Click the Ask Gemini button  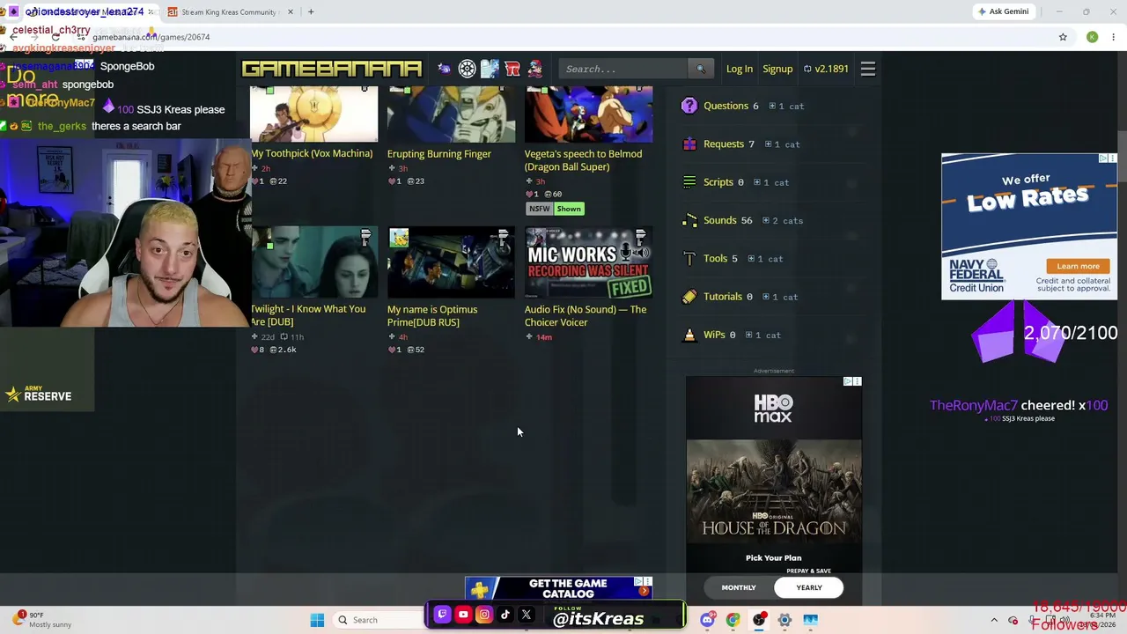click(x=1003, y=11)
